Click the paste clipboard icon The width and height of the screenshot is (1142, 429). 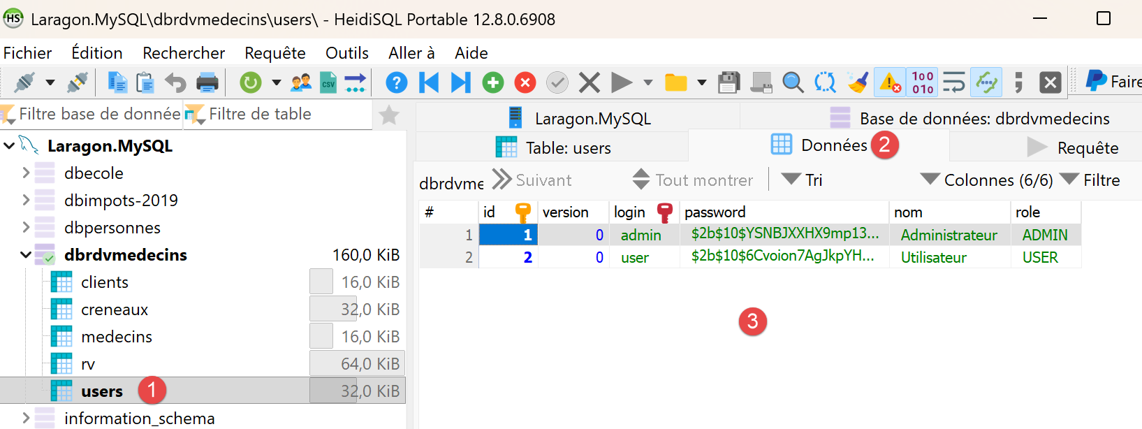tap(145, 82)
